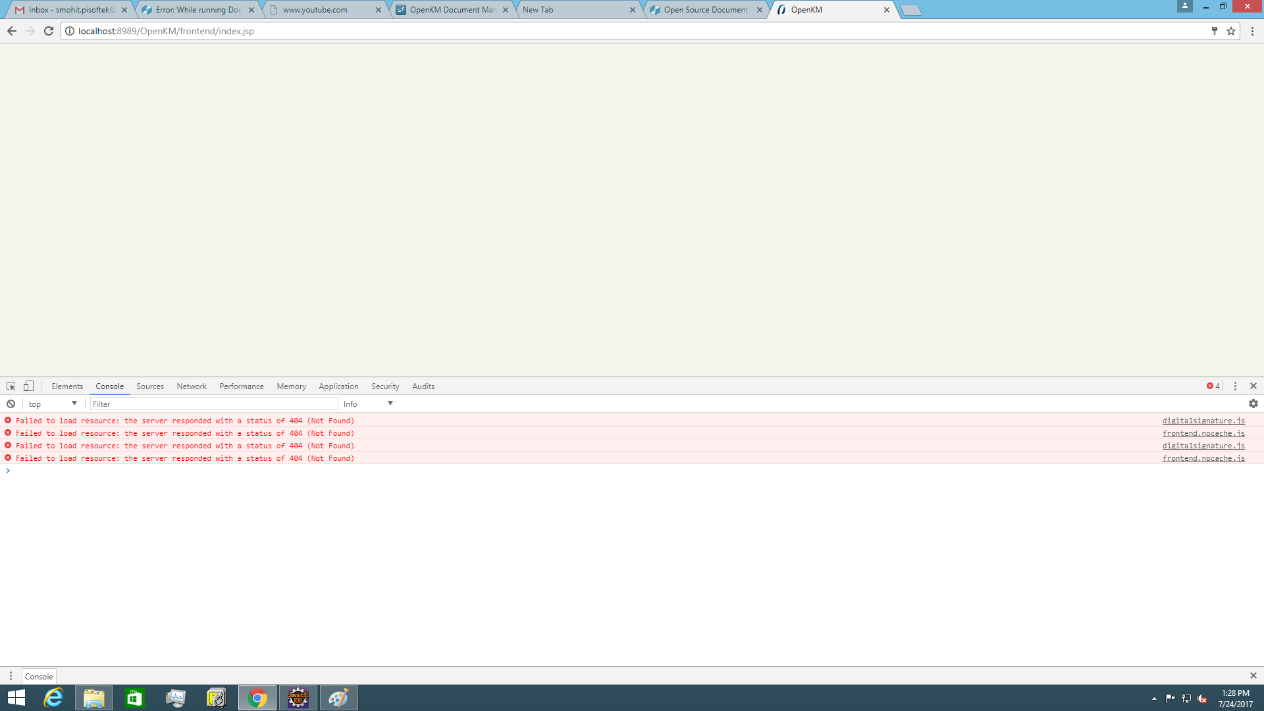Screen dimensions: 1264x711
Task: Open first digitalsignature.js source link
Action: click(1203, 421)
